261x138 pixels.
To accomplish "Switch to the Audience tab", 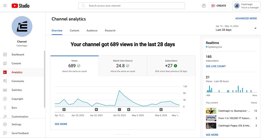I will point(92,31).
